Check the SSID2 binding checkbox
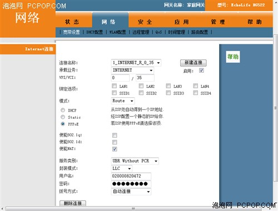 tap(141, 93)
